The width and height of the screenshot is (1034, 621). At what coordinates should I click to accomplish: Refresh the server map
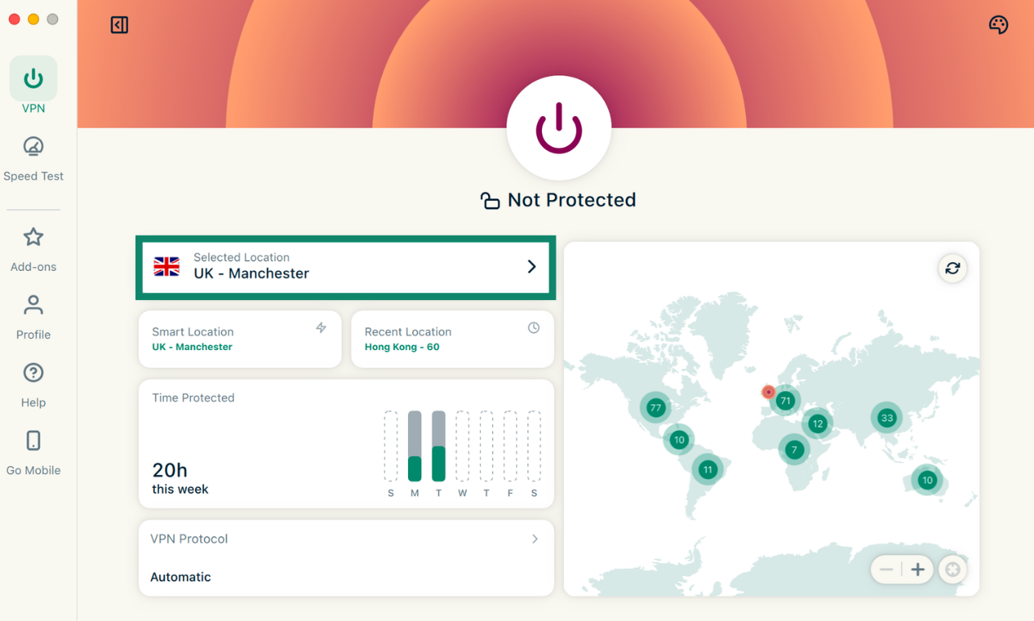(x=953, y=269)
